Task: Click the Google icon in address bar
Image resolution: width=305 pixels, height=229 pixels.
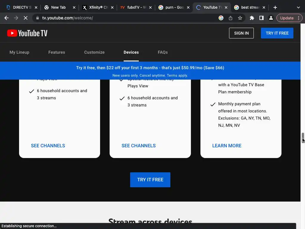Action: pos(221,18)
